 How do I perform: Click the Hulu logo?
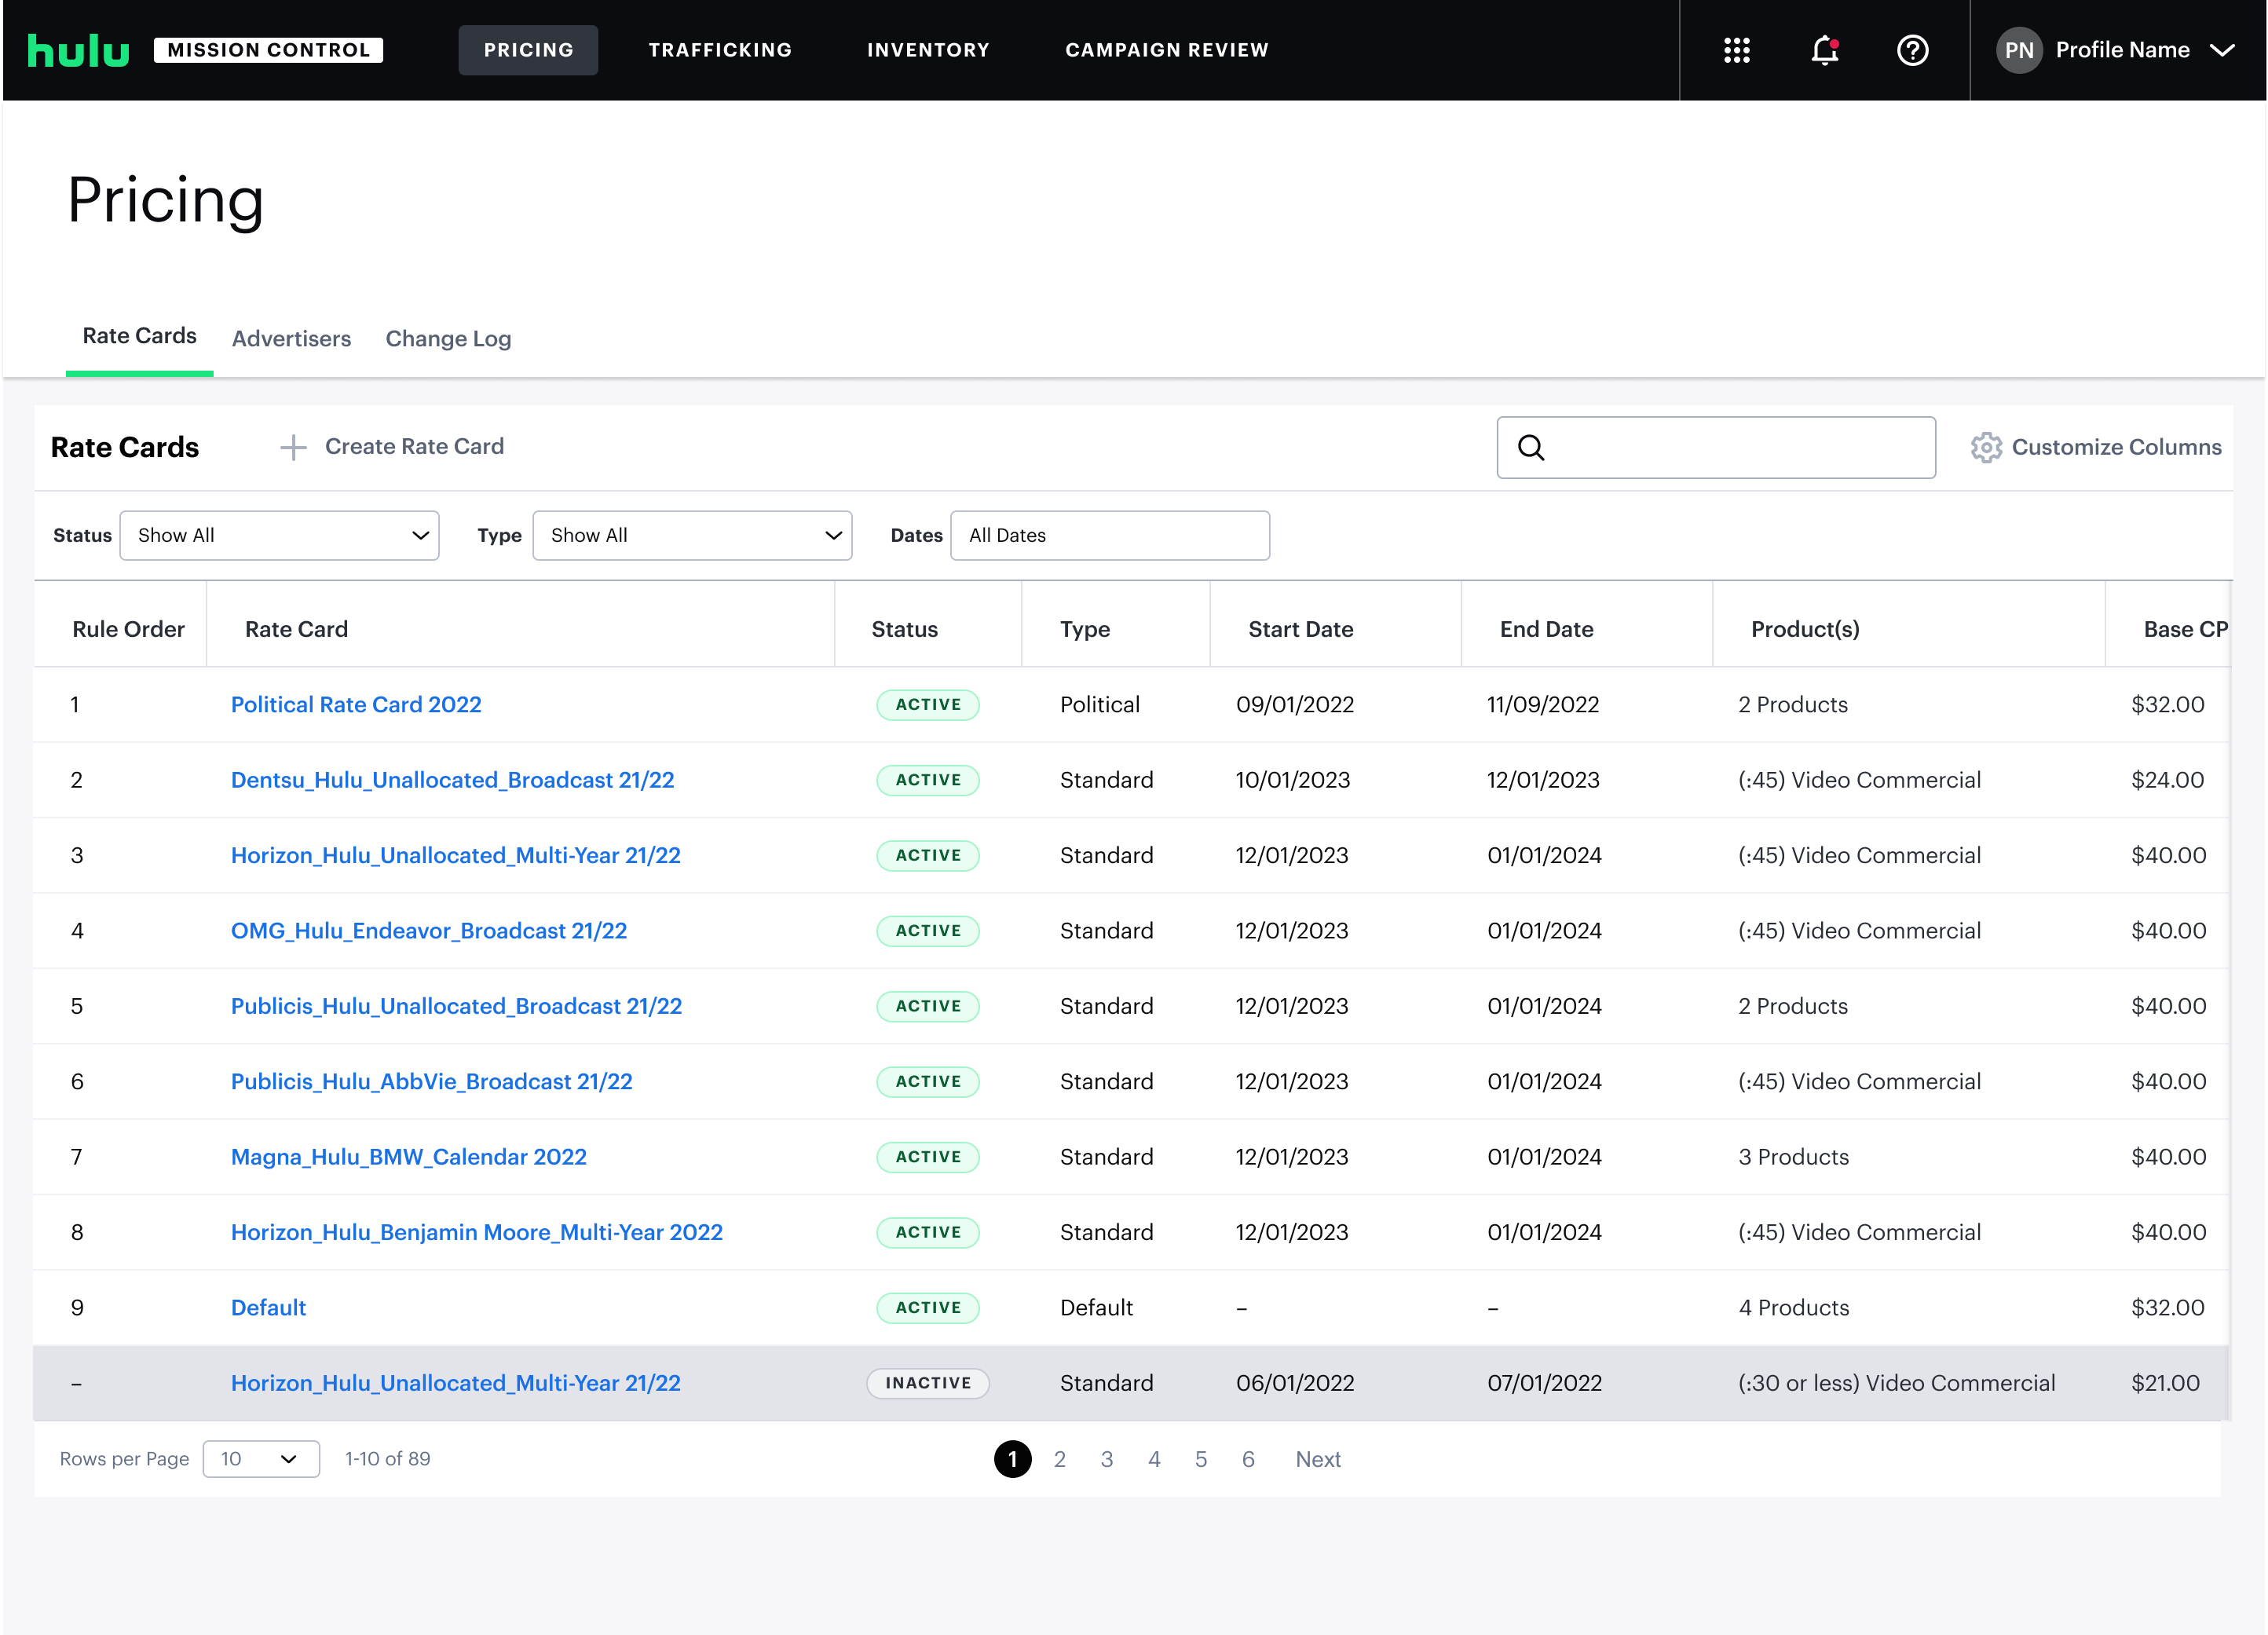78,50
